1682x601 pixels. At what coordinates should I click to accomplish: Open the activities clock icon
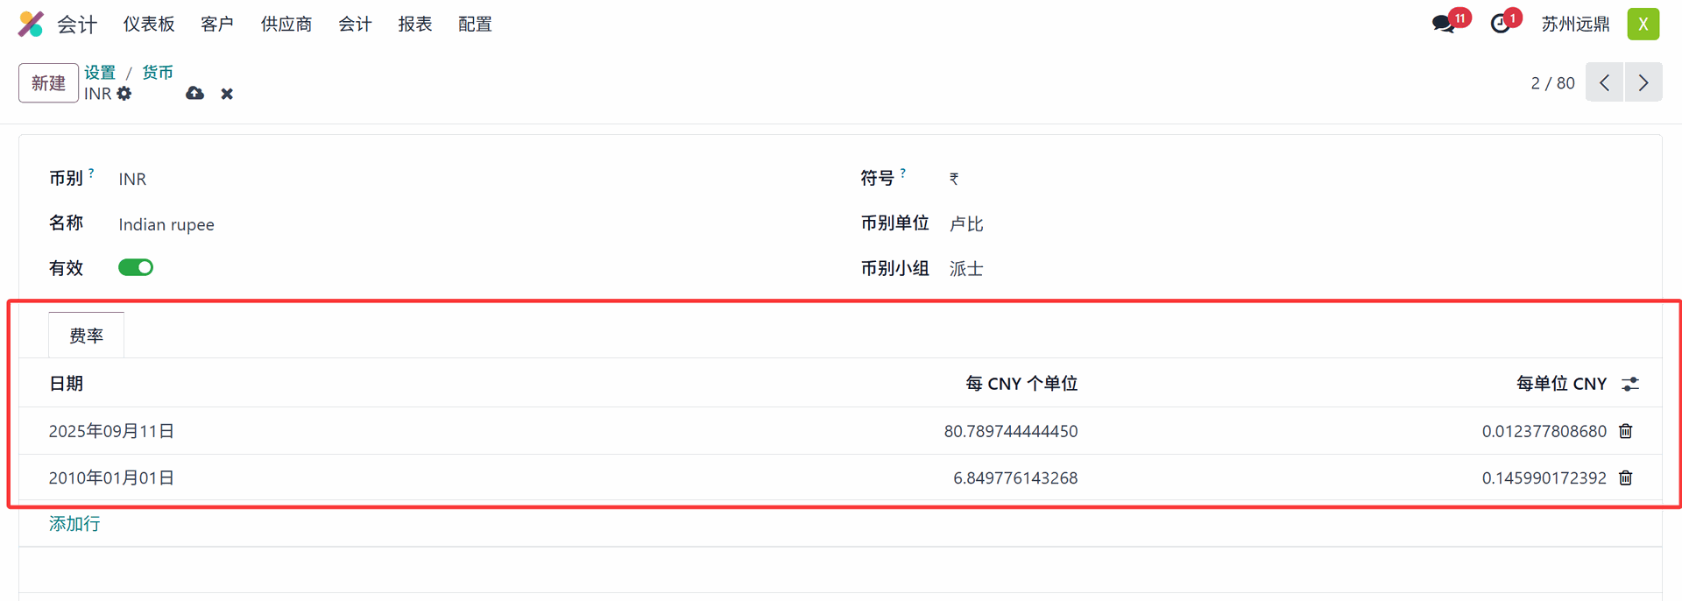tap(1501, 24)
